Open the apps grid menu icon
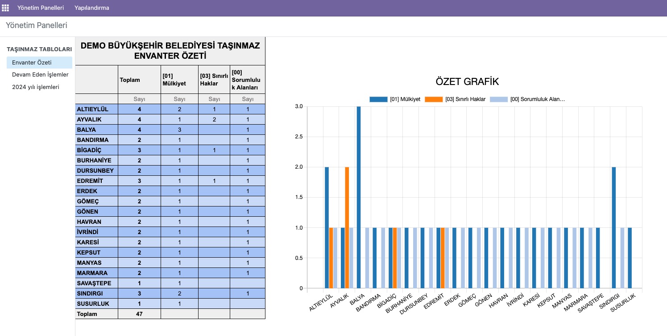This screenshot has width=667, height=336. (x=5, y=8)
